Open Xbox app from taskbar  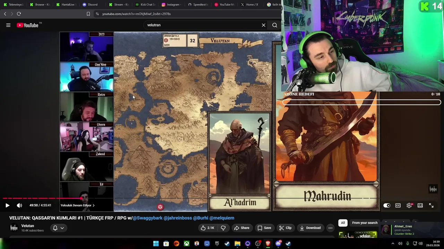click(x=187, y=243)
